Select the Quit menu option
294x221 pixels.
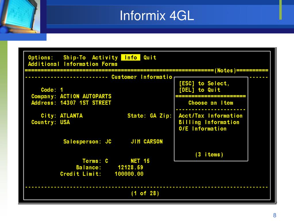(x=150, y=58)
